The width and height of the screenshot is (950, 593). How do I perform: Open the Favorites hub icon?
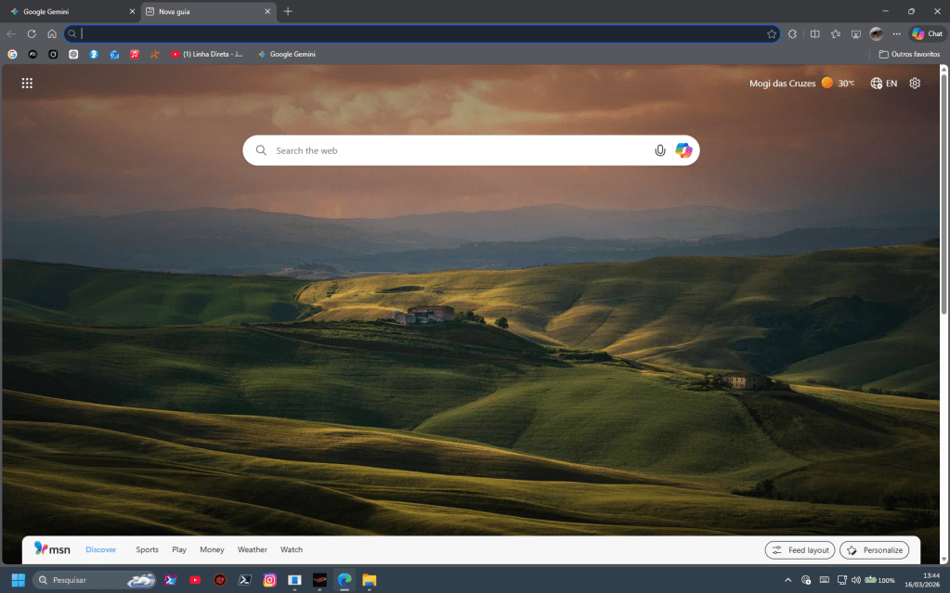pyautogui.click(x=835, y=33)
